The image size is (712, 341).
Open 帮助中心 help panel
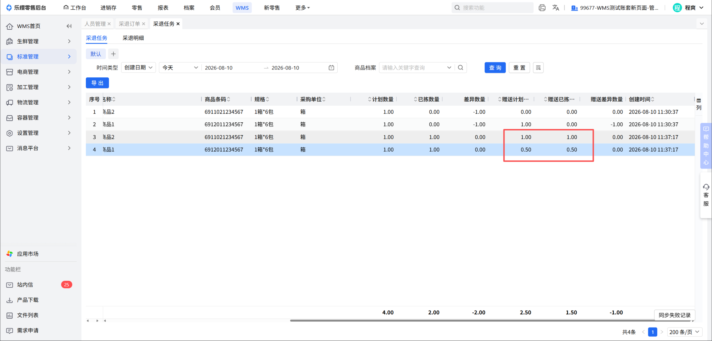tap(706, 146)
